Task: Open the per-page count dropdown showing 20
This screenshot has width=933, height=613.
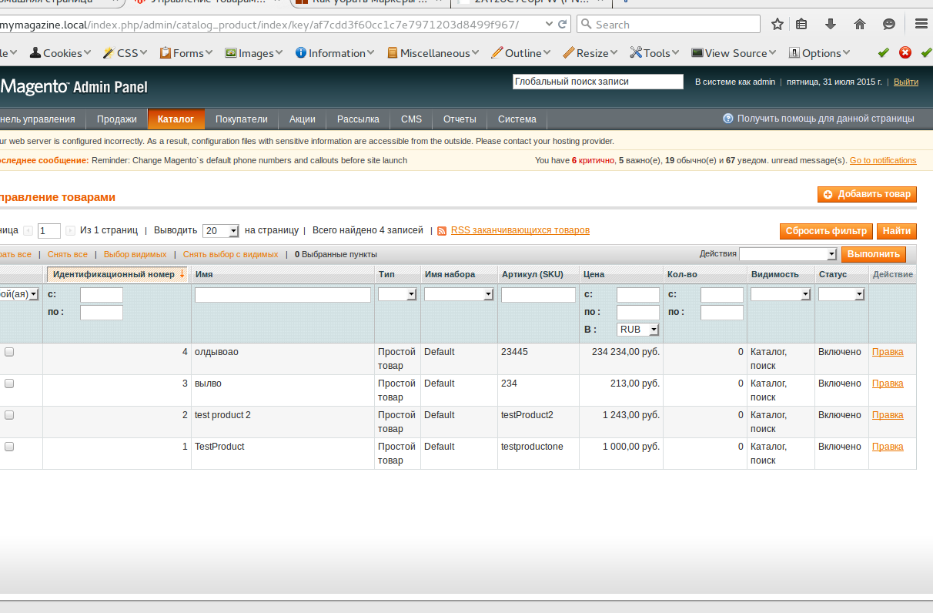Action: [x=220, y=231]
